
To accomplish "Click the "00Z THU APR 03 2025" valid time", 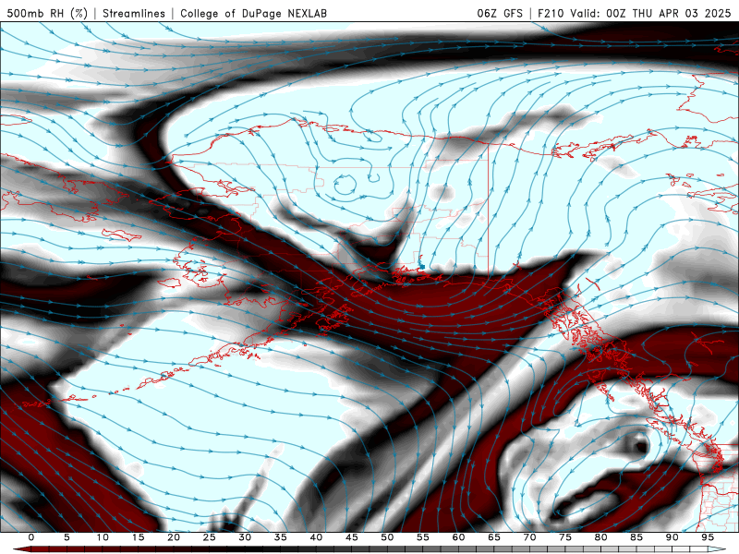I will coord(668,13).
